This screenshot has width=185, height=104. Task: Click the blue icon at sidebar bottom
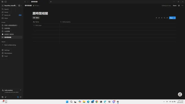(18, 97)
